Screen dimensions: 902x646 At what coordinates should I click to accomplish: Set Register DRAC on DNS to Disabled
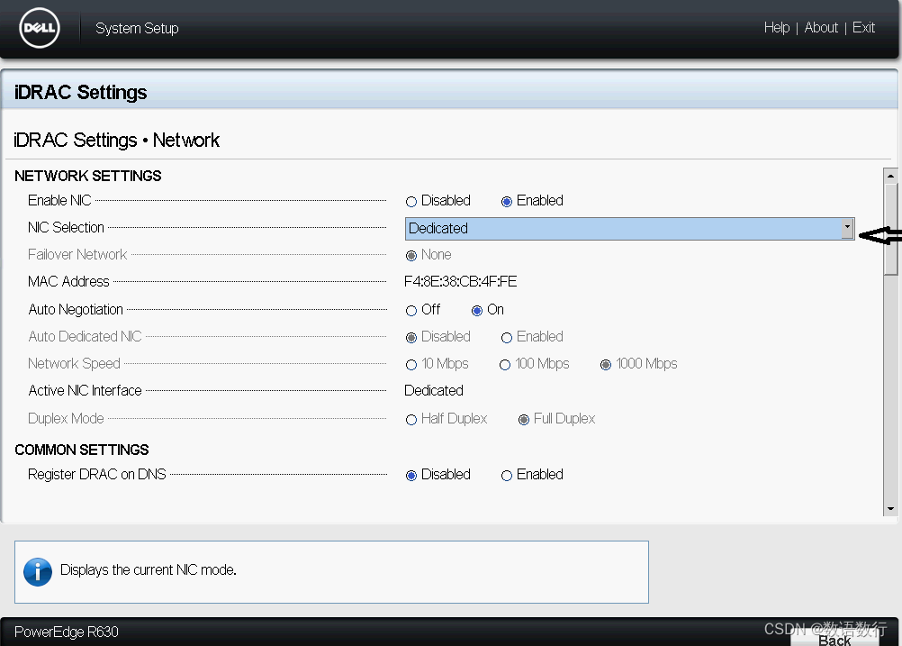pos(410,476)
